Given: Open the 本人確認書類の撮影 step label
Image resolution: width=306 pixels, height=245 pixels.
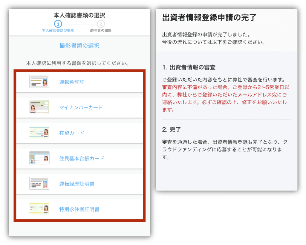Looking at the screenshot, I should (x=58, y=30).
